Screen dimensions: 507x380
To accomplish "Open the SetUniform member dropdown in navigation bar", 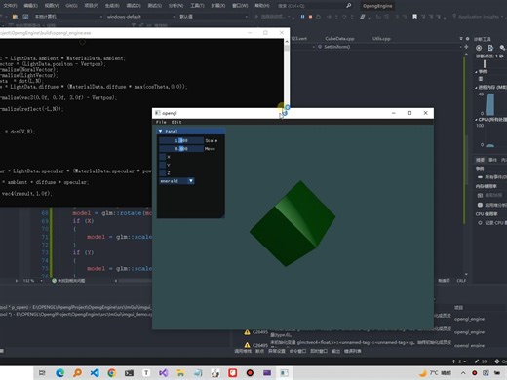I will (389, 47).
